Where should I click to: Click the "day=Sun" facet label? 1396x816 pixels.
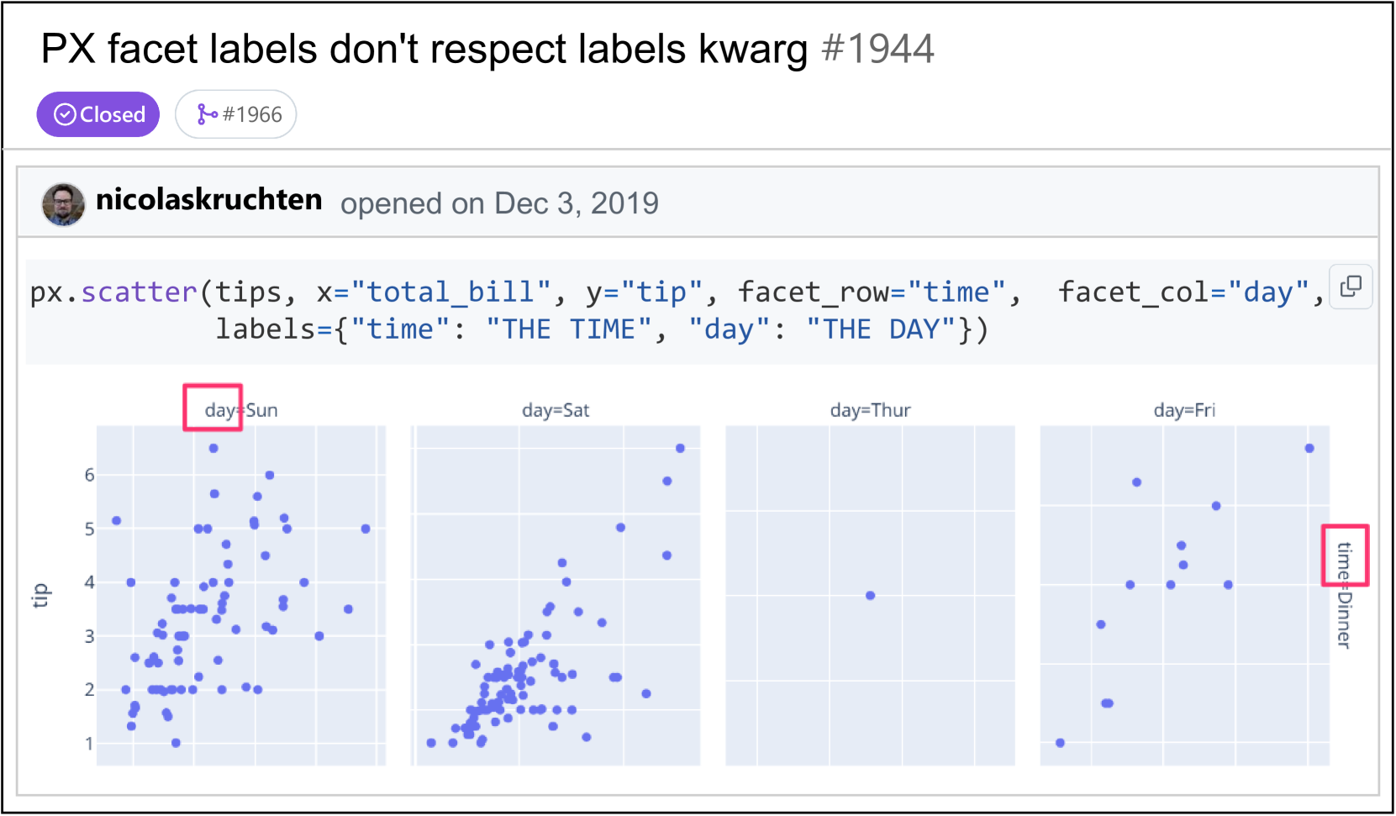tap(241, 410)
